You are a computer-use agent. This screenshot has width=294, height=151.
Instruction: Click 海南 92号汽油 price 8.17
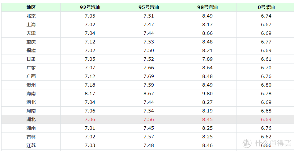(x=90, y=93)
